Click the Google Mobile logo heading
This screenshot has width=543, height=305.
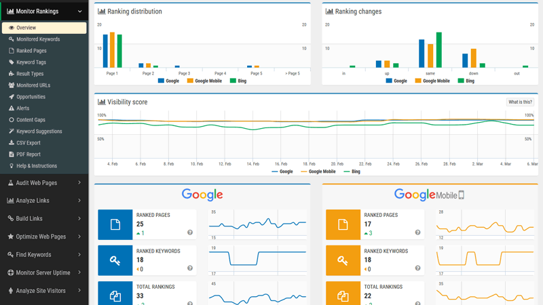(x=430, y=195)
